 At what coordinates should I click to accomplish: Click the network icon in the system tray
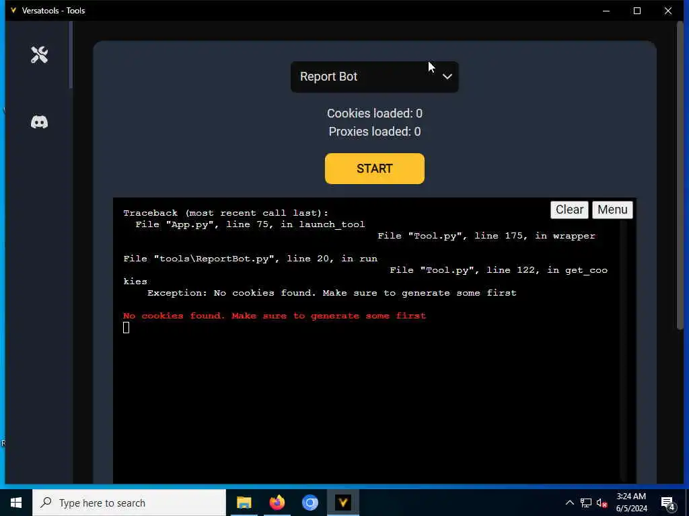[586, 503]
